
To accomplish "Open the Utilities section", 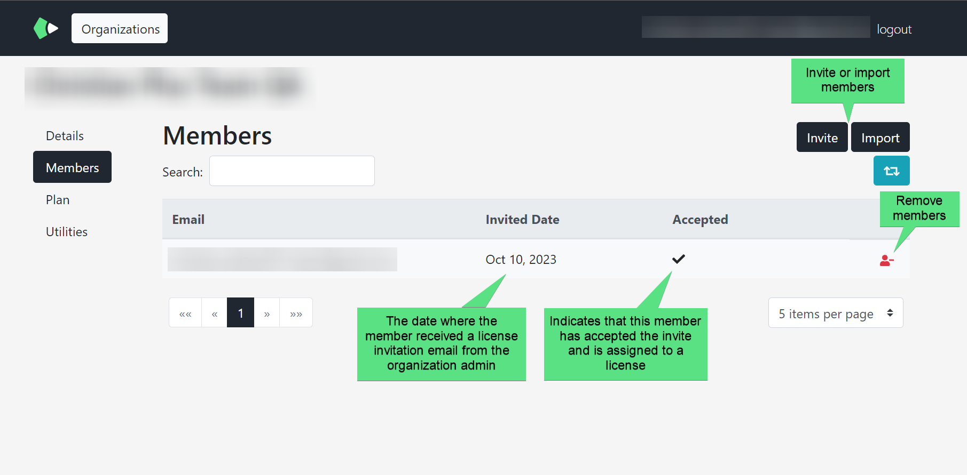I will click(66, 231).
